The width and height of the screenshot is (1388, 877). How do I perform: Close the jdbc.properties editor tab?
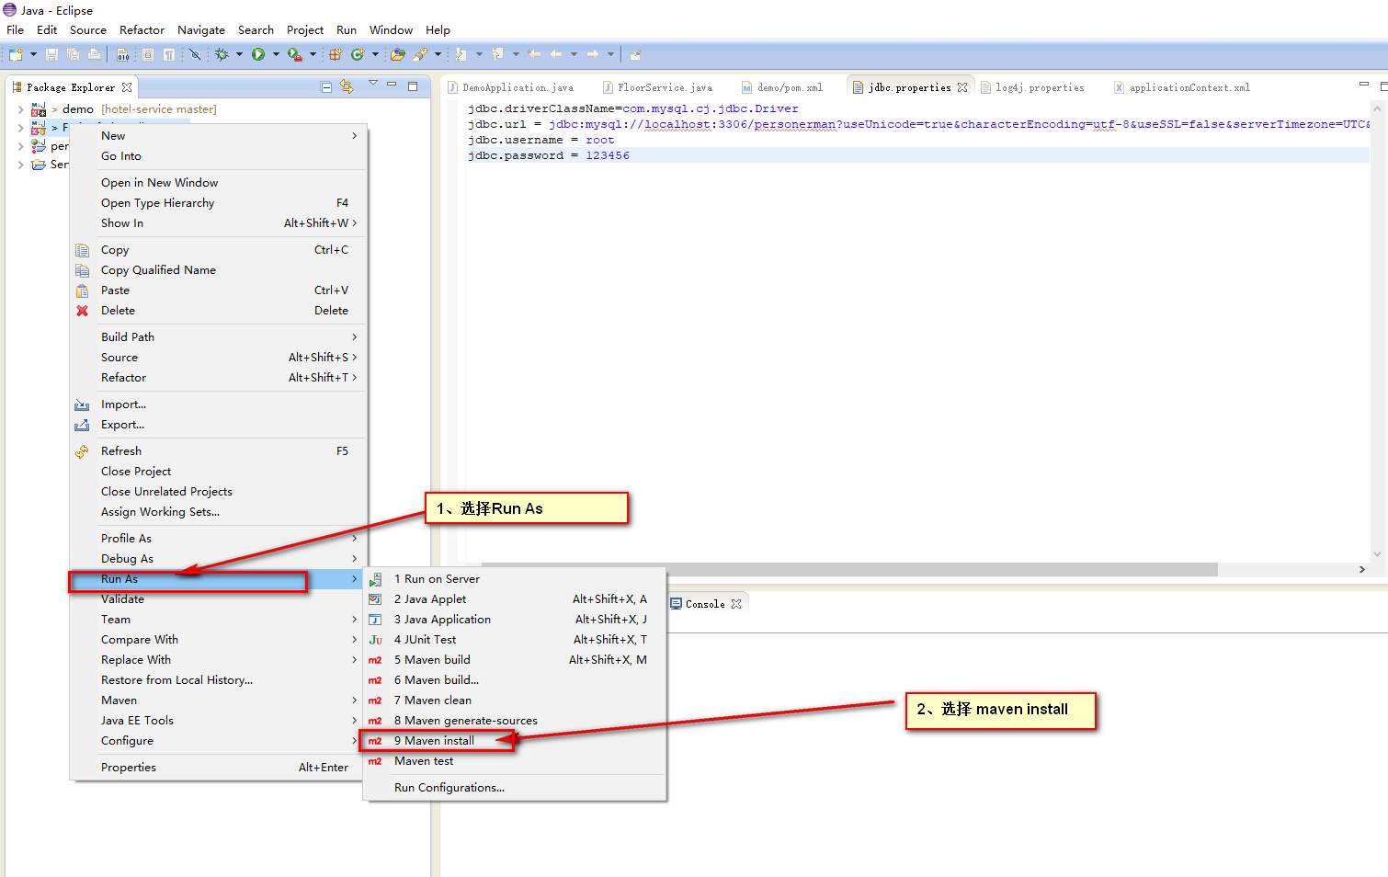962,87
